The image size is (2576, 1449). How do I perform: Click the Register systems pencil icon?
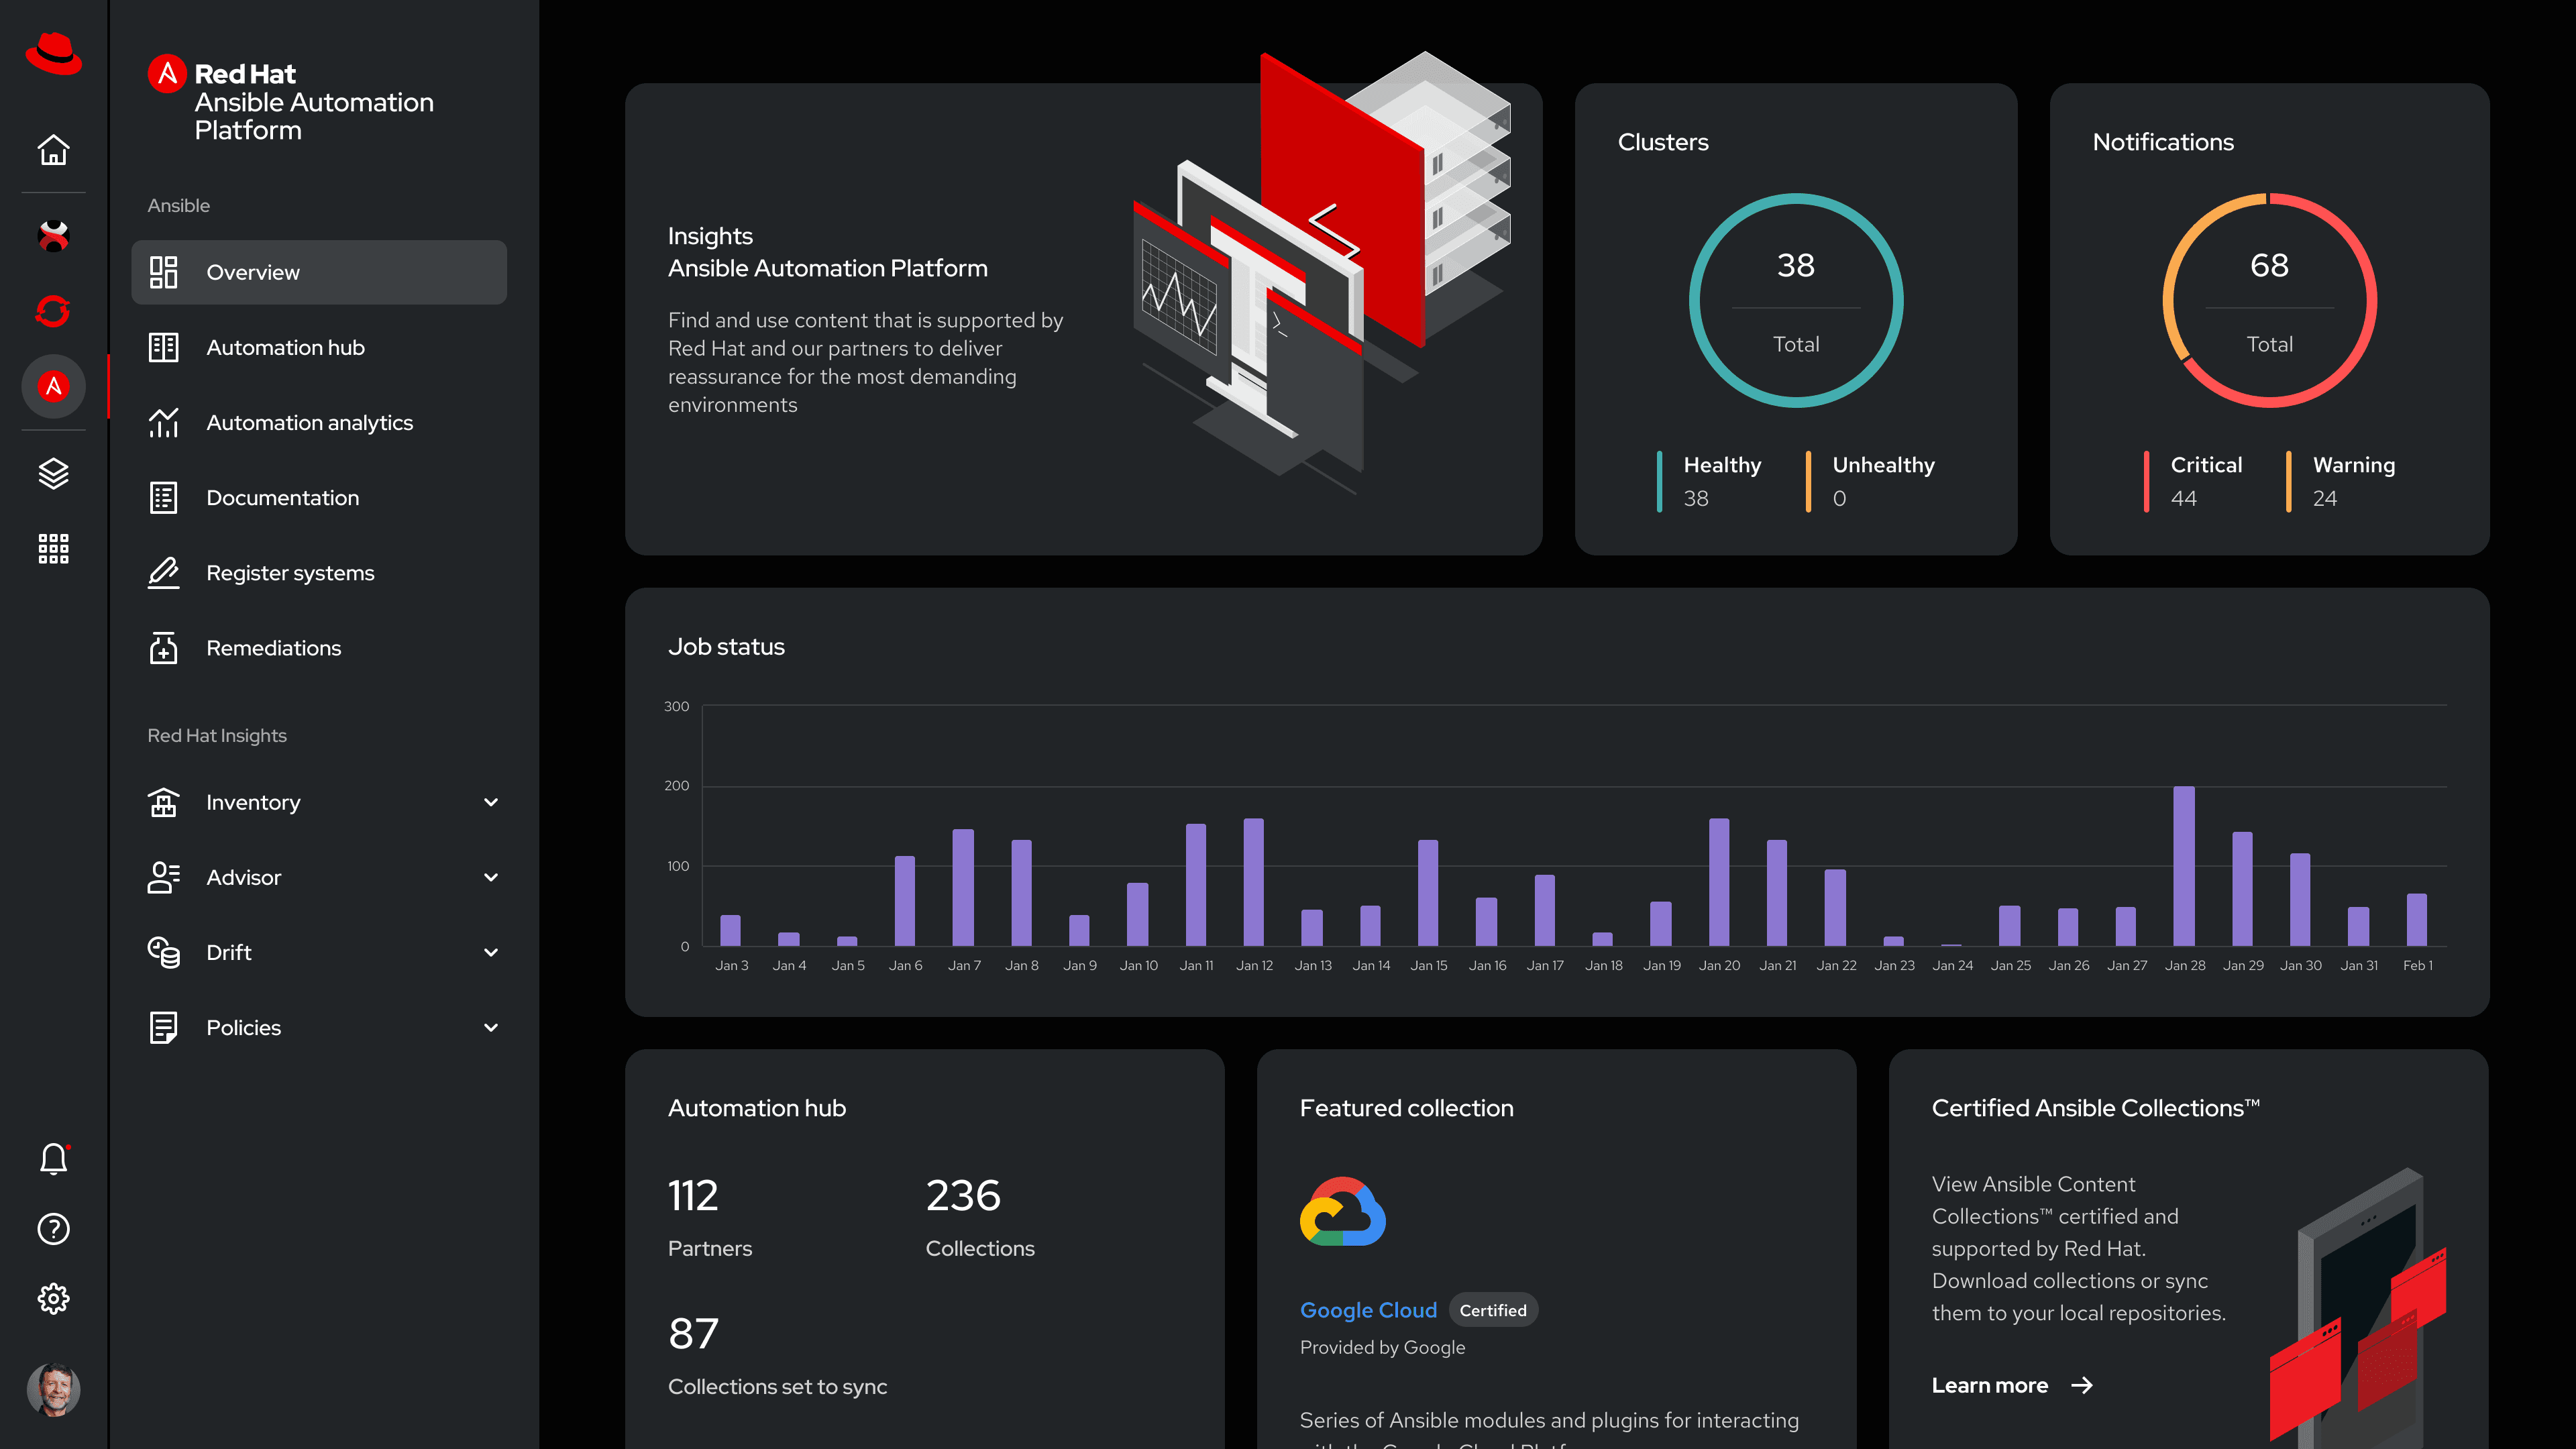point(163,573)
